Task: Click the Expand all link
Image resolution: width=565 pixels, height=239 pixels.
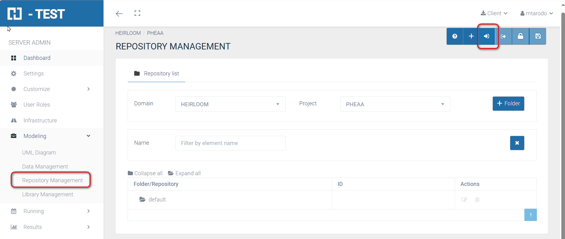Action: (x=184, y=173)
